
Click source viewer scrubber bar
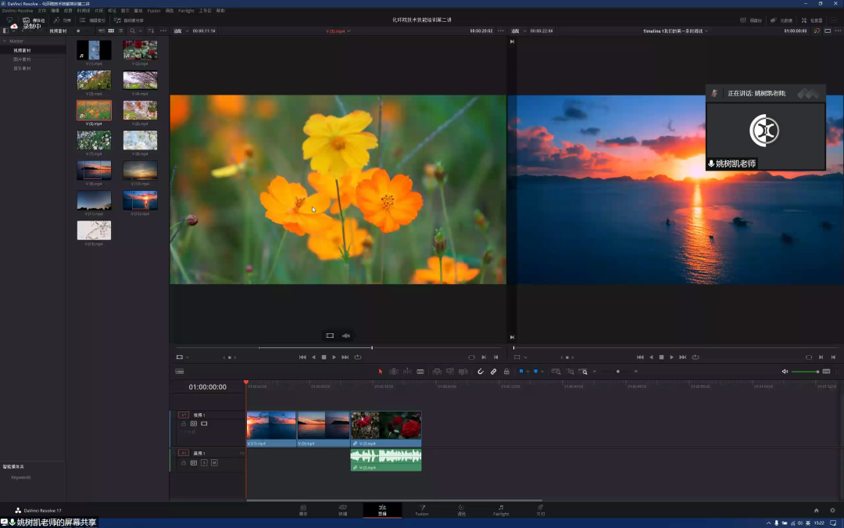click(340, 347)
